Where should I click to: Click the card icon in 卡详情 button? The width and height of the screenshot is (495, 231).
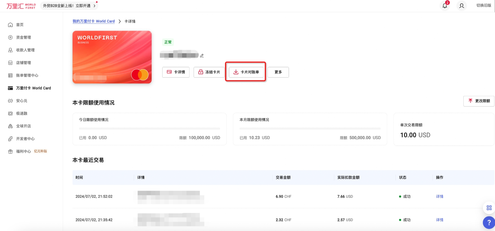coord(169,72)
